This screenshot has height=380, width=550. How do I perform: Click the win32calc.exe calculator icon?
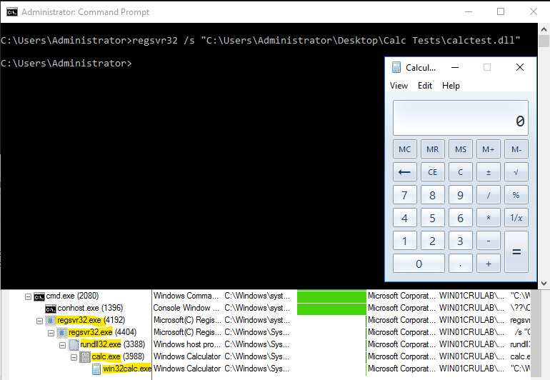96,369
